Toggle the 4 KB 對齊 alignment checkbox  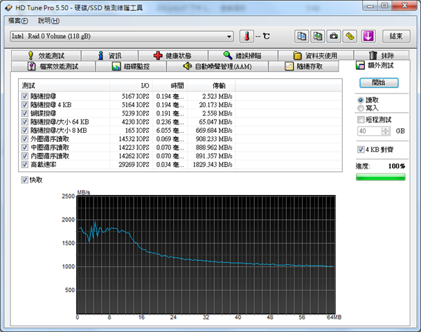tap(361, 149)
